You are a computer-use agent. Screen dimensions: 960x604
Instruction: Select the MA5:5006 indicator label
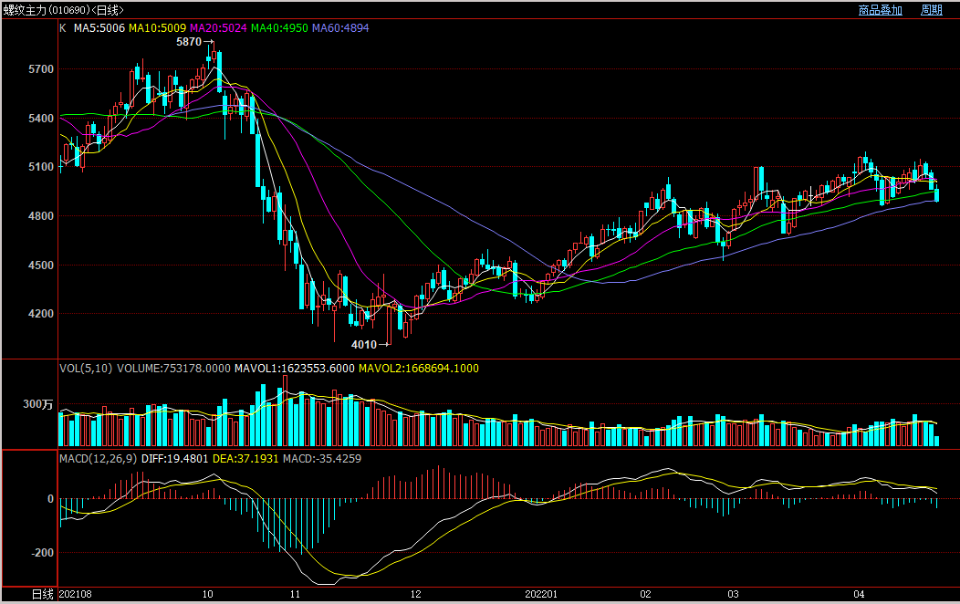pyautogui.click(x=99, y=28)
